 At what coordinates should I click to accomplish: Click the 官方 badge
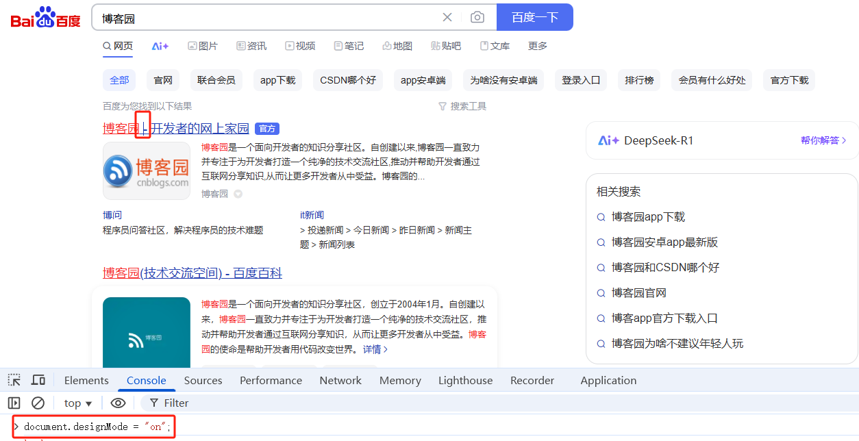point(267,129)
